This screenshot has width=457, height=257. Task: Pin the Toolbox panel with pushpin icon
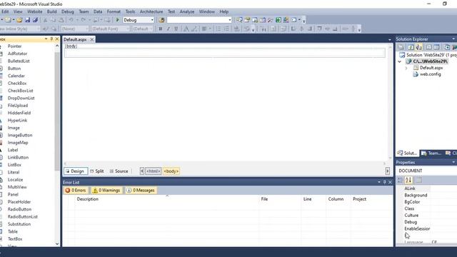point(51,39)
